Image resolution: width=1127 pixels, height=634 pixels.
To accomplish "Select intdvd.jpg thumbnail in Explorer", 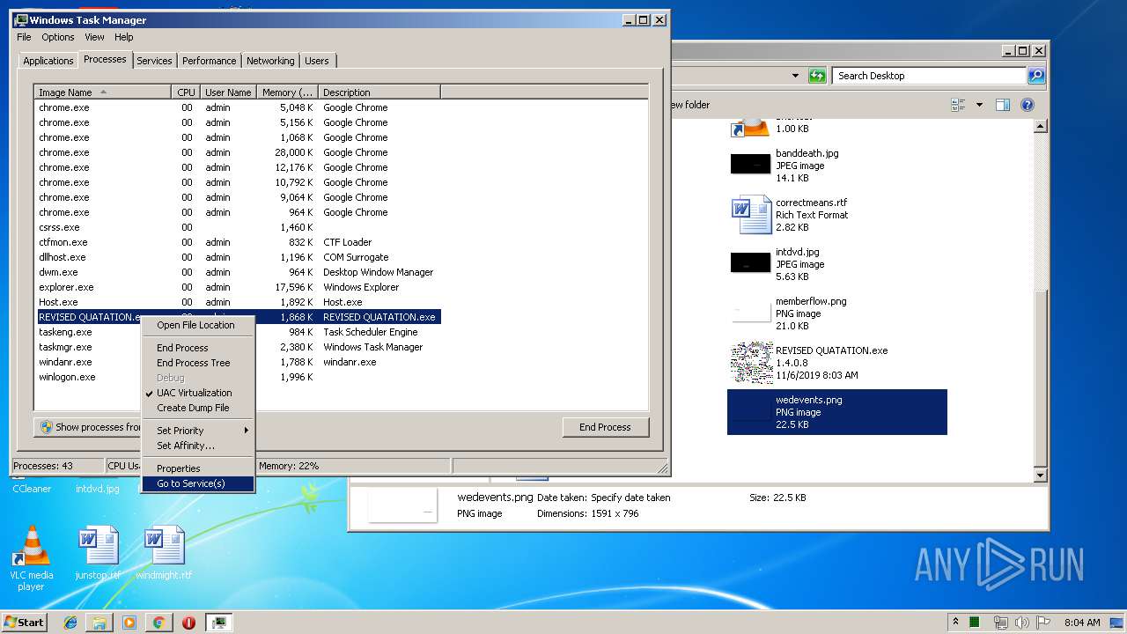I will point(750,262).
